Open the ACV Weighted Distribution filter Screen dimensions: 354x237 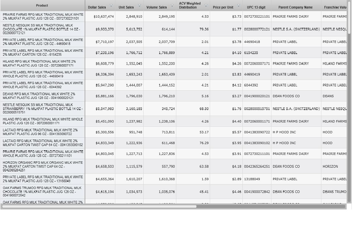pos(206,6)
